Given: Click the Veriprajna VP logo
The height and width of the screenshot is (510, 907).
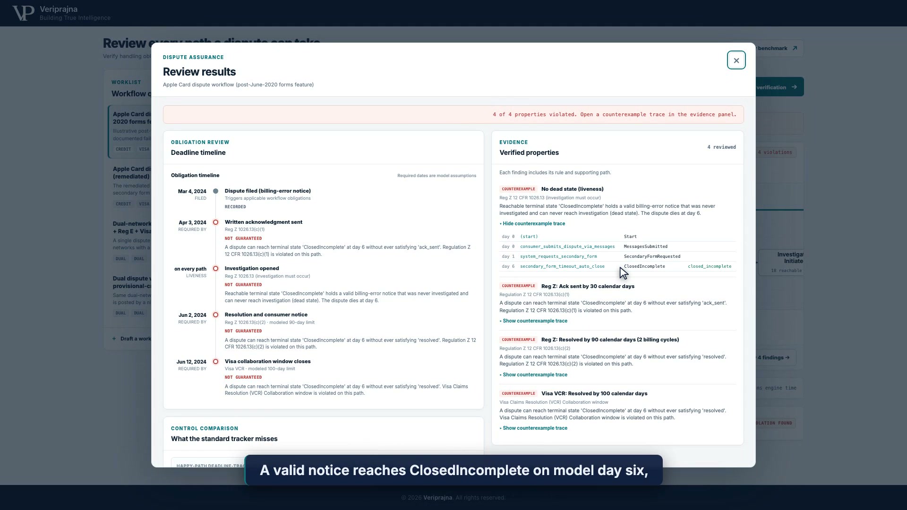Looking at the screenshot, I should 23,13.
